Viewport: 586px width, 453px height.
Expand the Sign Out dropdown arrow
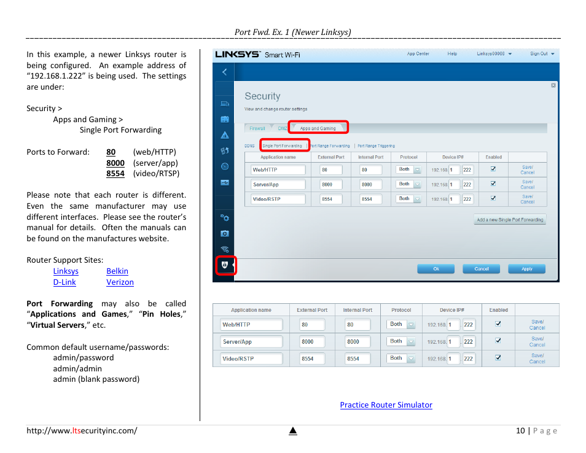[553, 54]
